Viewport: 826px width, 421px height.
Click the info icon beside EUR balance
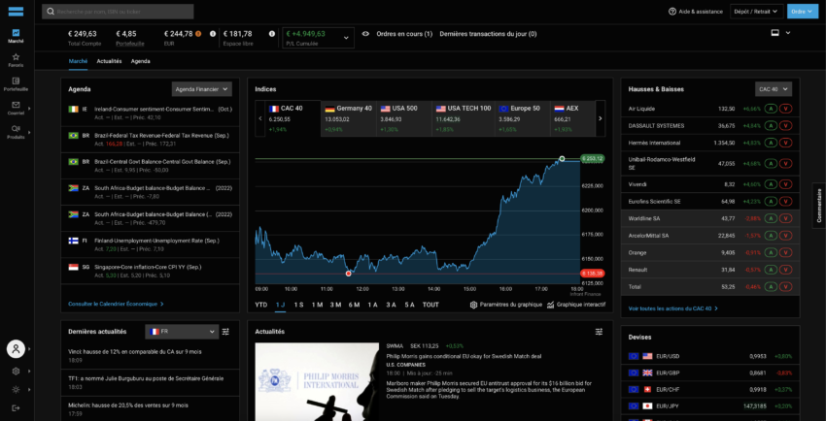(x=213, y=34)
